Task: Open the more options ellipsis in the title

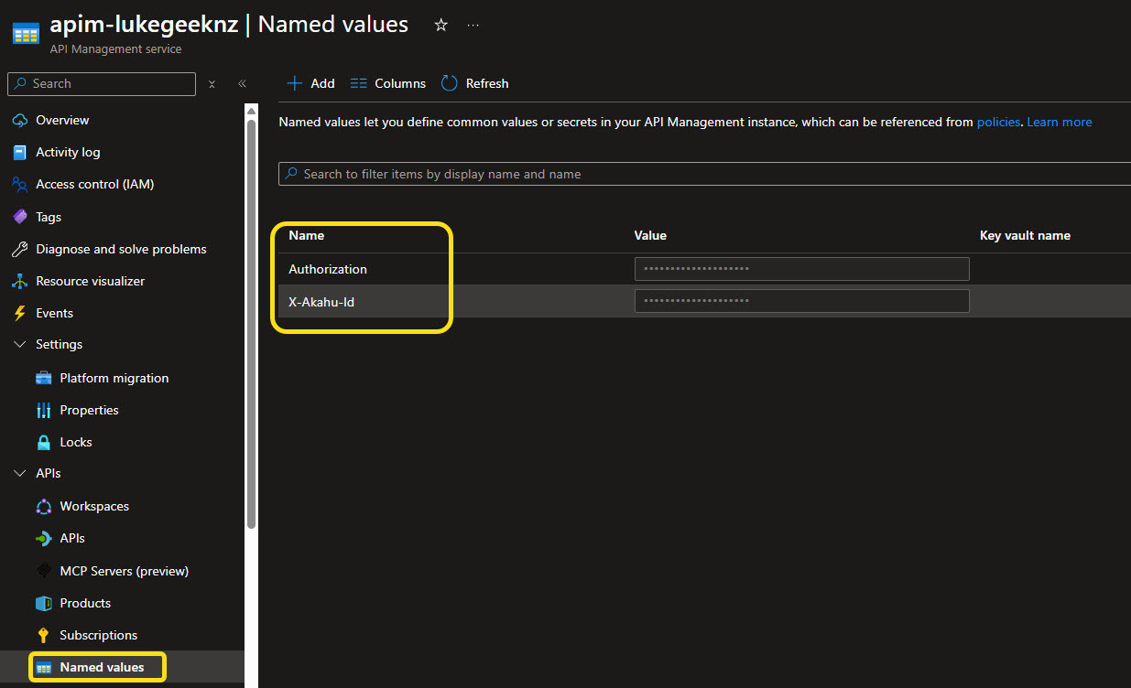Action: coord(473,25)
